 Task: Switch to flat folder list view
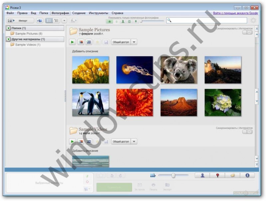(49, 21)
